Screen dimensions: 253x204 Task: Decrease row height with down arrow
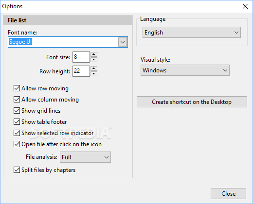click(x=94, y=74)
